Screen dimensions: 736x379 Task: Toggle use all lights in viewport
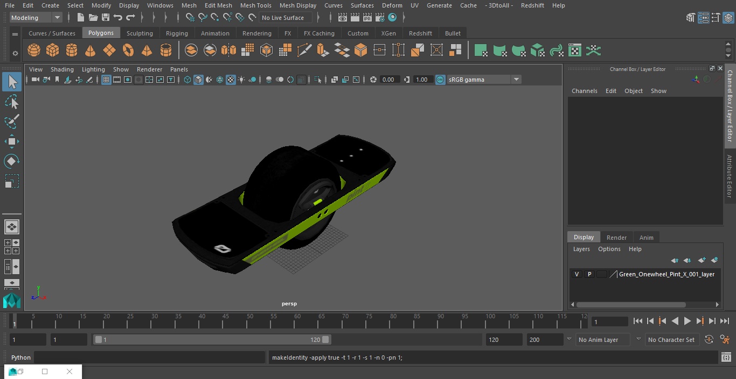pyautogui.click(x=241, y=80)
